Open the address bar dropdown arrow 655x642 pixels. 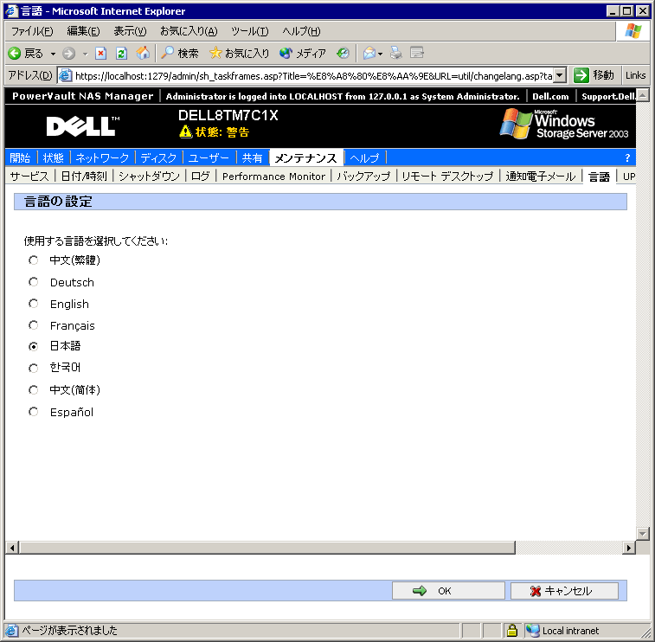pyautogui.click(x=560, y=75)
